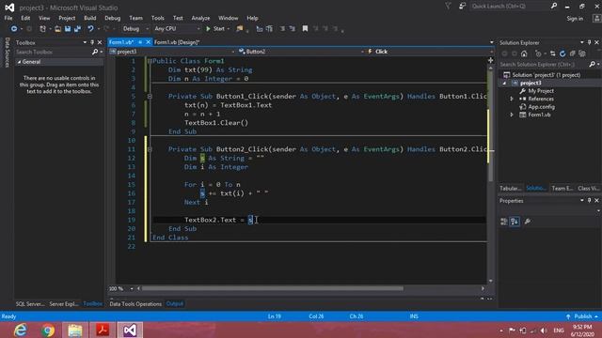Click Publish in the status bar
The image size is (602, 338).
coord(583,316)
